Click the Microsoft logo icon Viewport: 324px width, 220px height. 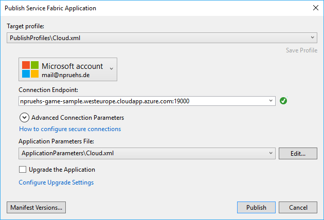tap(30, 69)
